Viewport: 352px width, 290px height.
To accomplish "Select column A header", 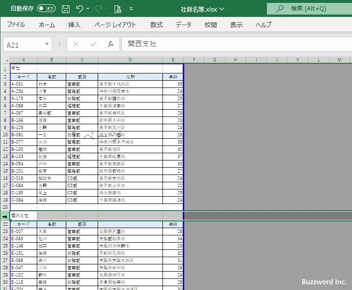I will [24, 60].
